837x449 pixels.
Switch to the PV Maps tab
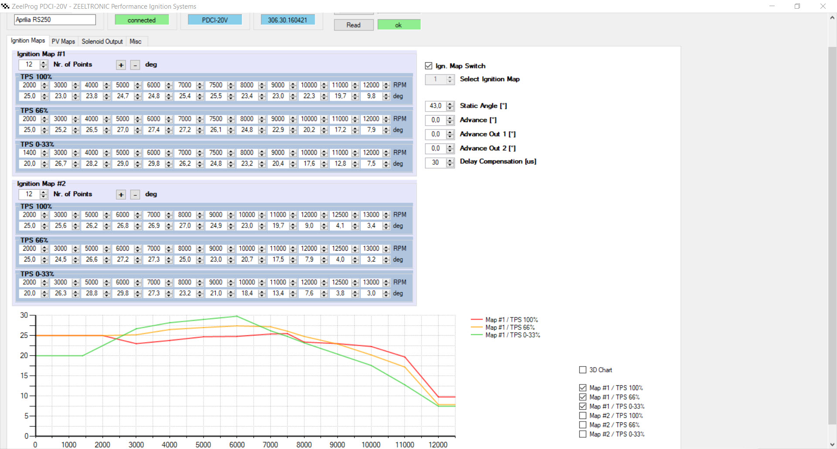(63, 41)
